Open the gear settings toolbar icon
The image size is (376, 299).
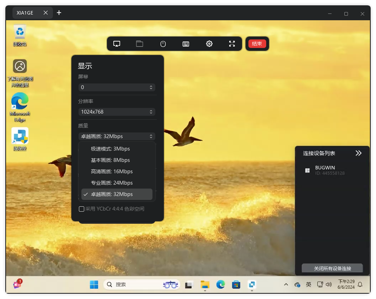click(x=209, y=44)
